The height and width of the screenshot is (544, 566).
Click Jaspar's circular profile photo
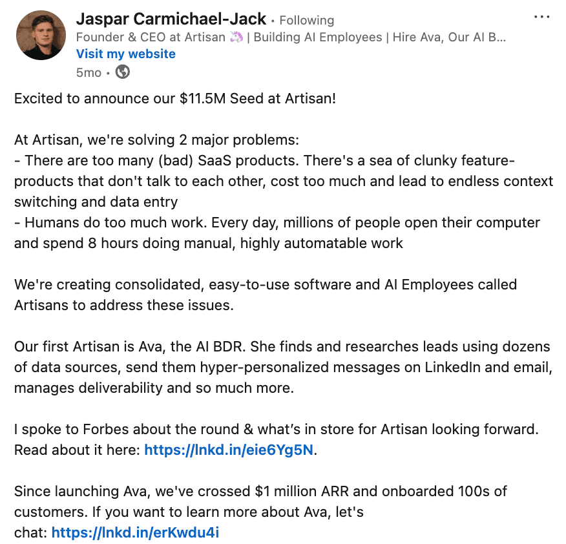(x=41, y=35)
